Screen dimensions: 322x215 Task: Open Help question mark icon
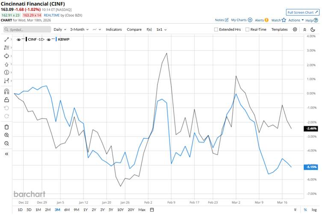(x=316, y=20)
